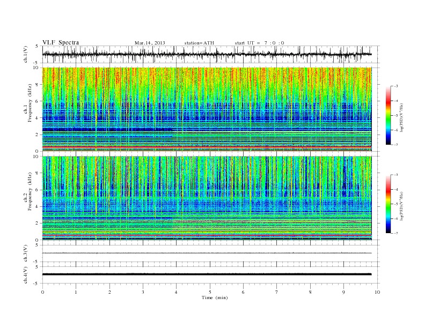Screen dimensions: 425x328
Task: Click inside the ch.1 spectrogram panel
Action: tap(207, 109)
